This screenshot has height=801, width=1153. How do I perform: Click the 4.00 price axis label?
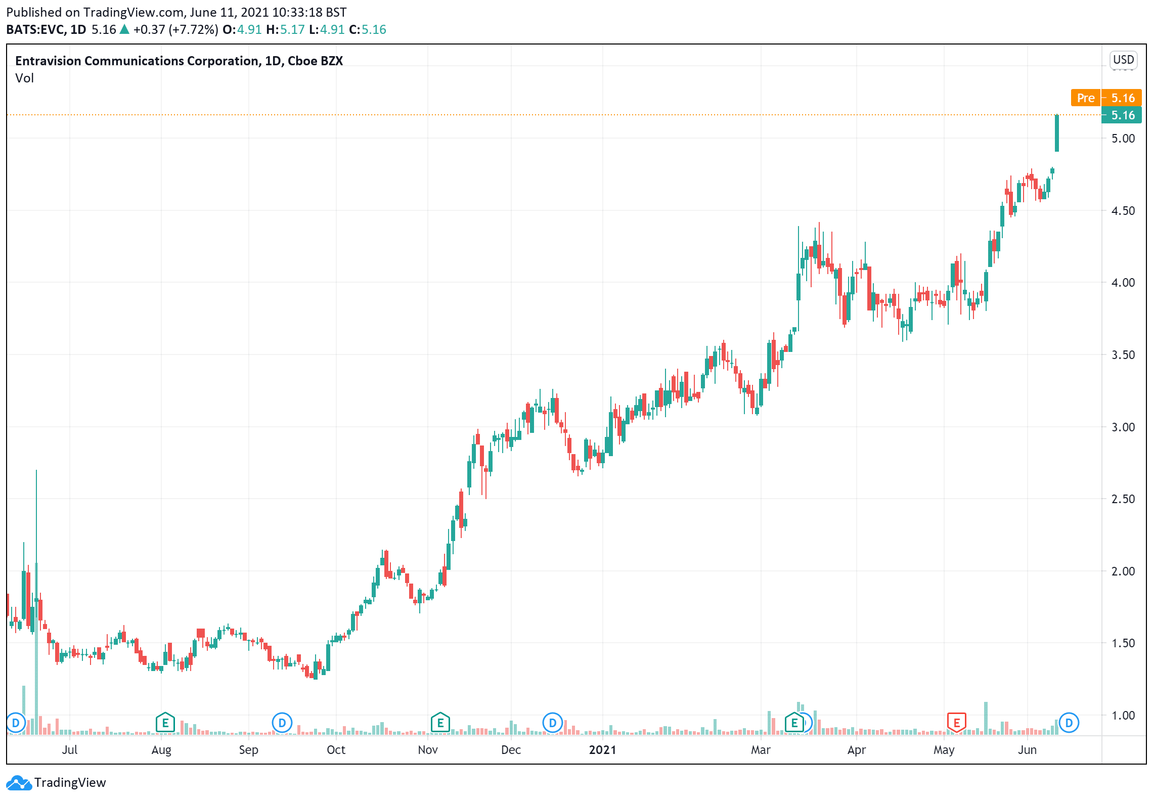click(1123, 282)
